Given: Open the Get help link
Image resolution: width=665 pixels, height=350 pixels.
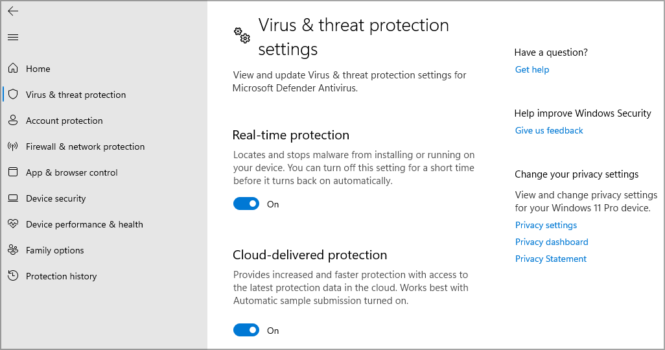Looking at the screenshot, I should tap(532, 69).
